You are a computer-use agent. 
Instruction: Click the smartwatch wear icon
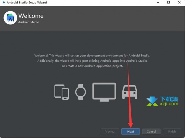(81, 92)
